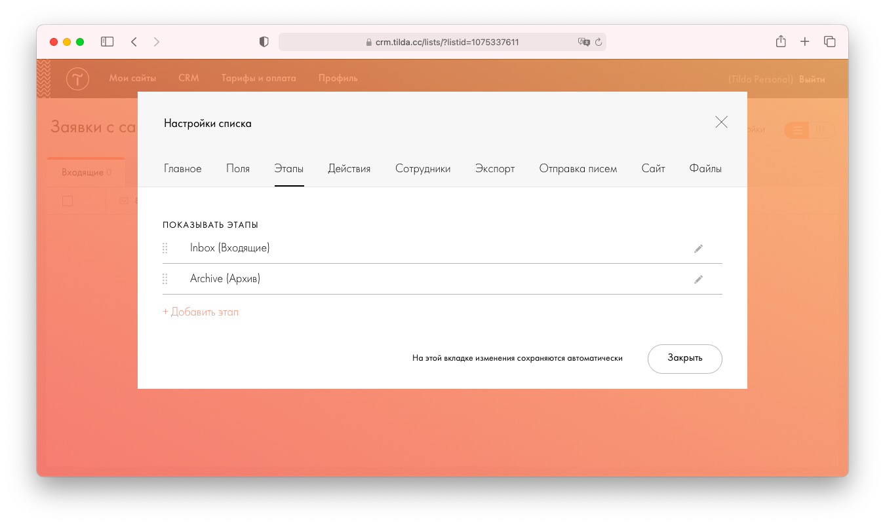Image resolution: width=885 pixels, height=525 pixels.
Task: Open CRM in top navigation
Action: [x=189, y=78]
